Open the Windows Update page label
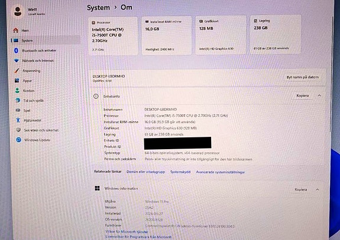The image size is (340, 240). (37, 140)
